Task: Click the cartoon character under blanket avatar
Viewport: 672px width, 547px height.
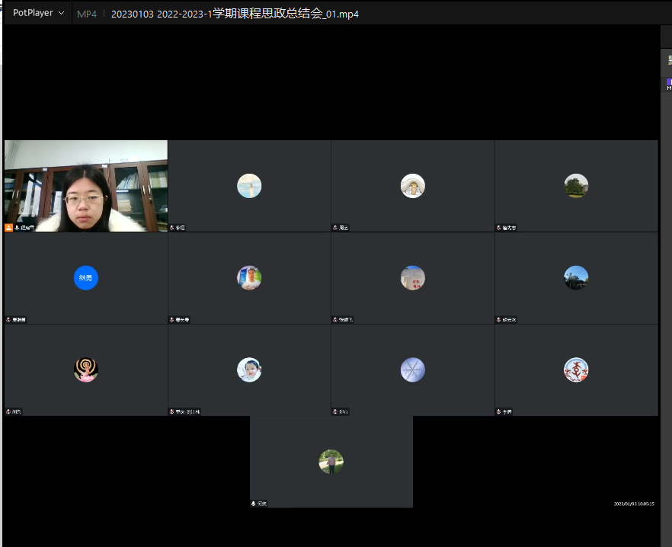Action: tap(412, 186)
